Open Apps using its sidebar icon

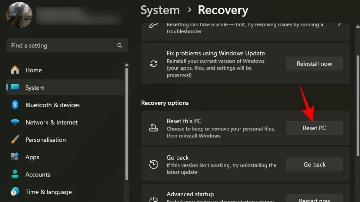click(x=15, y=157)
